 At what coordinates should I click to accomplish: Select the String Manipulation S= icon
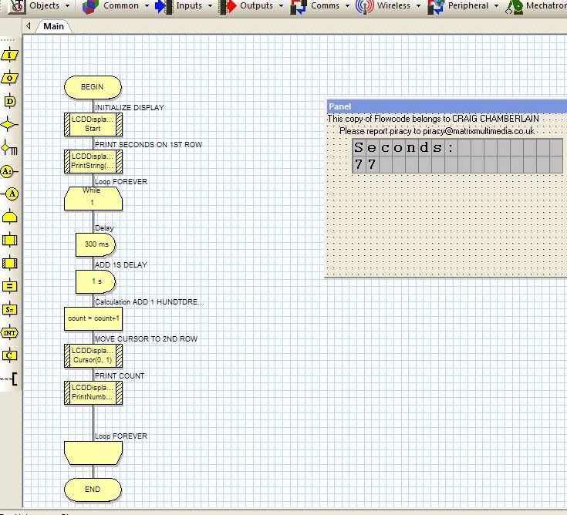[9, 310]
